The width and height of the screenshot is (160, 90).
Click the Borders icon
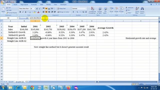(x=30, y=12)
